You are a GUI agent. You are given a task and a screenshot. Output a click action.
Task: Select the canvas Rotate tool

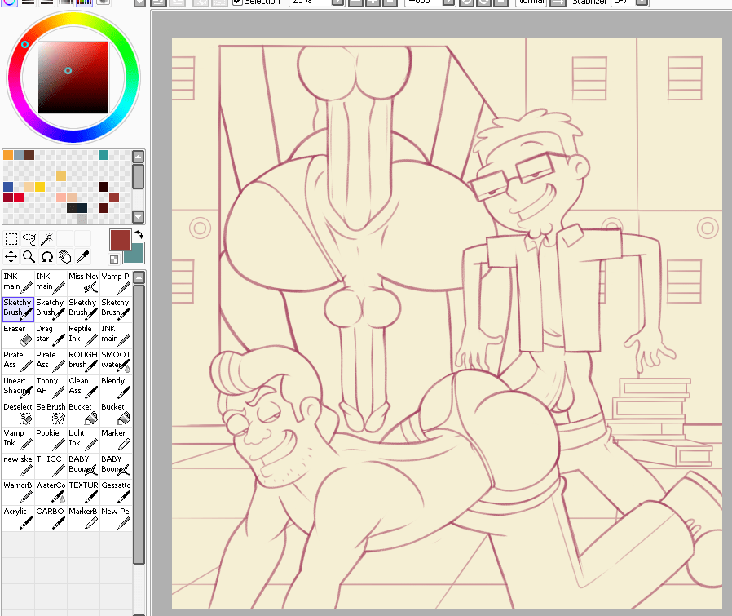click(x=46, y=256)
